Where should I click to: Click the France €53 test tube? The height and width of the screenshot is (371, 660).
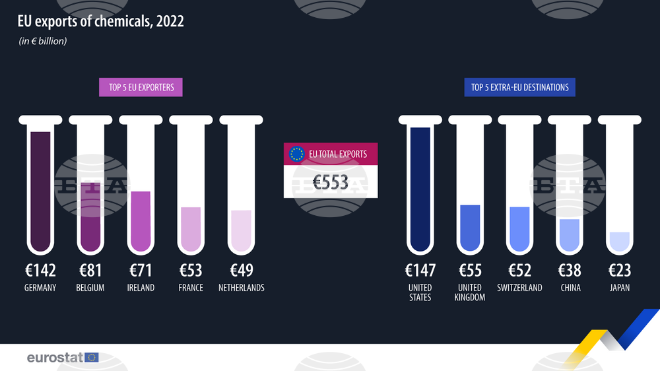pyautogui.click(x=191, y=185)
